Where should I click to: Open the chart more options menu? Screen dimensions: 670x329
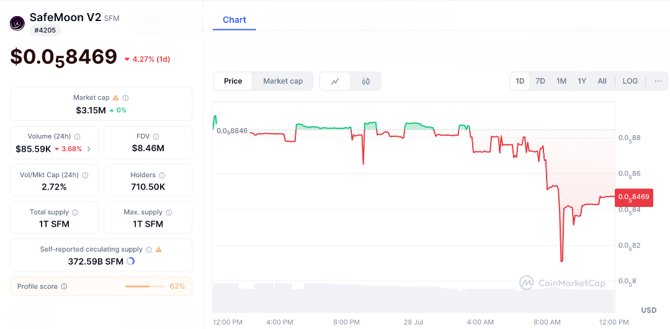pyautogui.click(x=658, y=81)
